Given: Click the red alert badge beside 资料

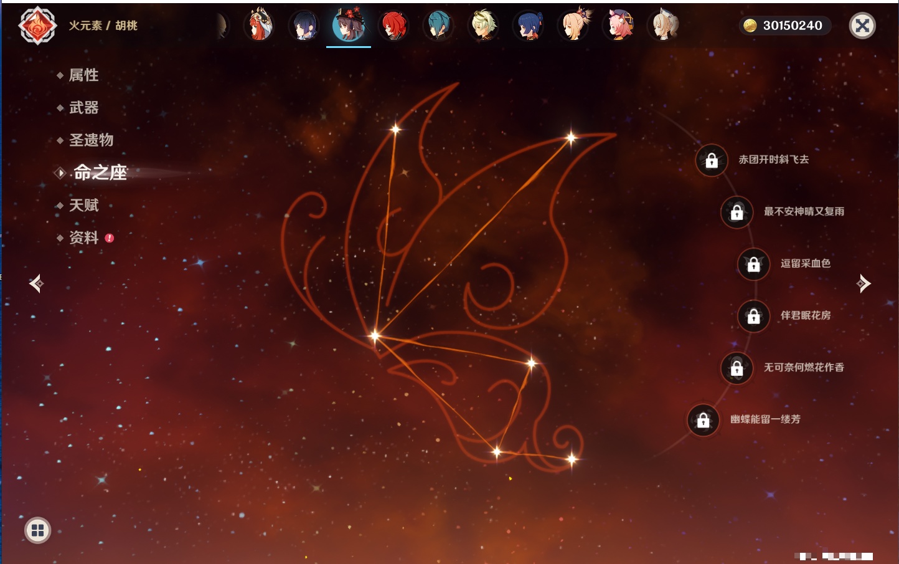Looking at the screenshot, I should click(110, 238).
